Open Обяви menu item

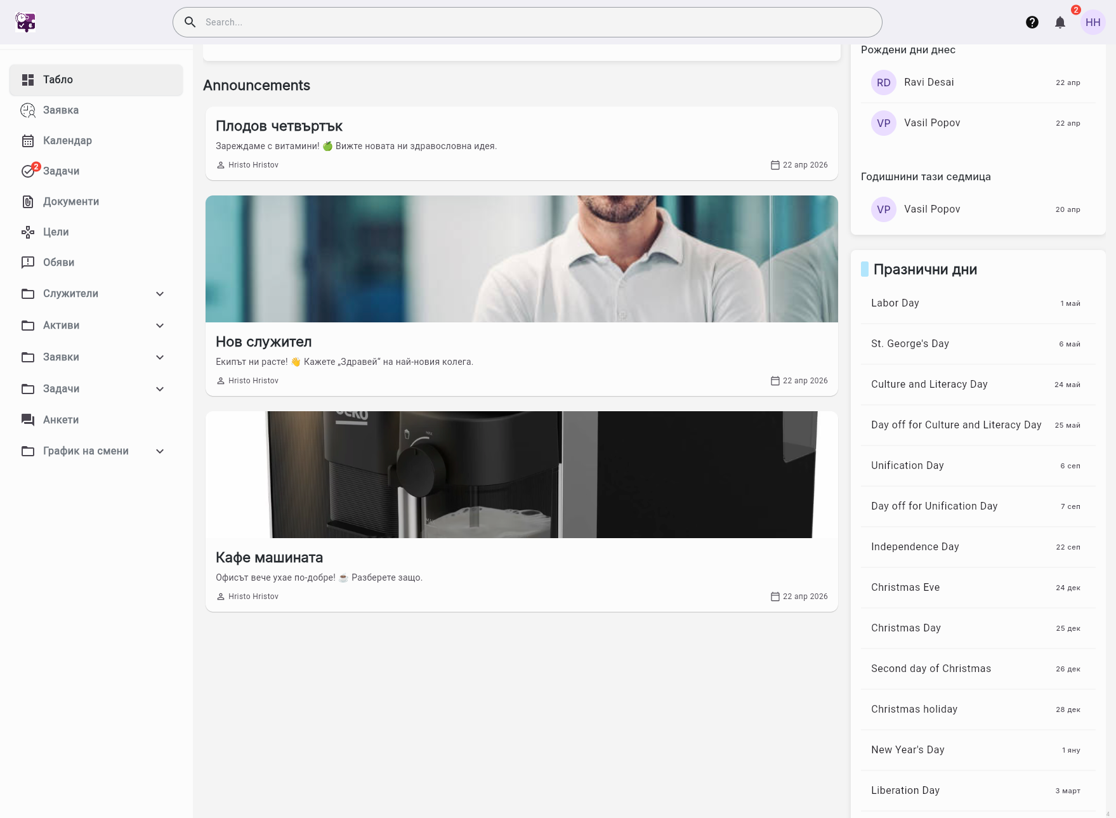96,262
